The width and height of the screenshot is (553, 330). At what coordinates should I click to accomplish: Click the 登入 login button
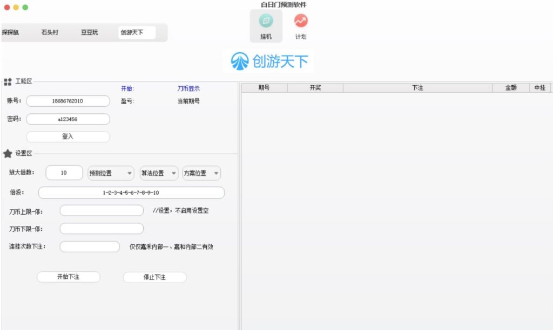(68, 136)
